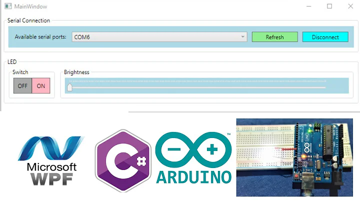Maximize the MainWindow window

329,6
